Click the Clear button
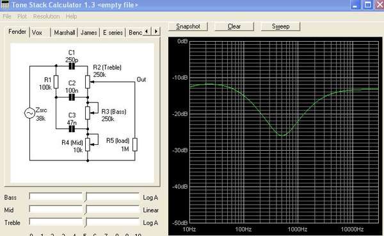Screen dimensions: 384x236 (x=234, y=26)
